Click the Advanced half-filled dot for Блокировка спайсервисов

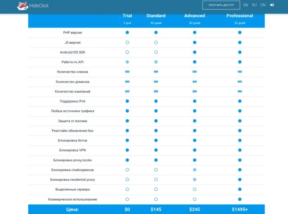pyautogui.click(x=195, y=170)
